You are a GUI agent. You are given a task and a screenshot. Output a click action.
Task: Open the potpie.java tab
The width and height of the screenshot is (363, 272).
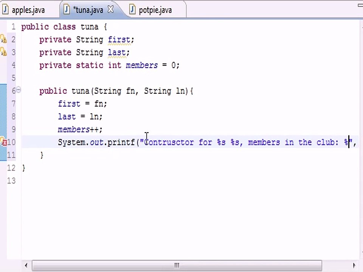click(x=155, y=10)
